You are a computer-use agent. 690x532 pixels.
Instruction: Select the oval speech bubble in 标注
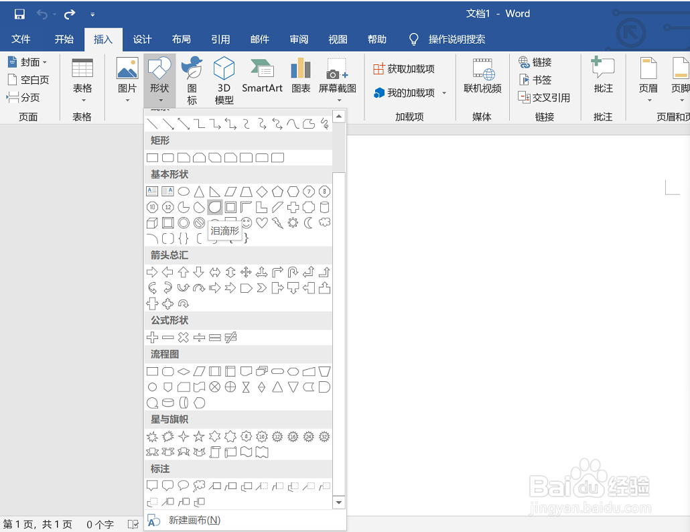(184, 485)
